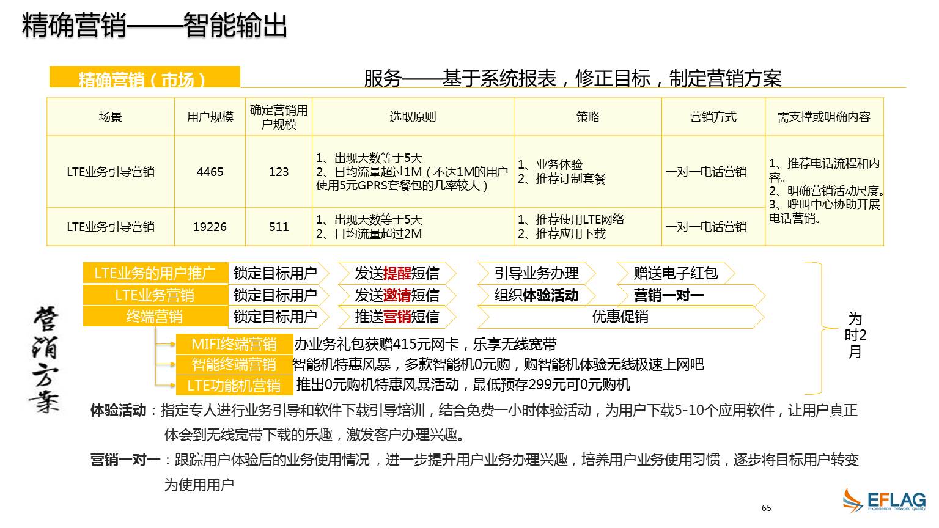939x528 pixels.
Task: Select the 511 cell
Action: pyautogui.click(x=279, y=227)
